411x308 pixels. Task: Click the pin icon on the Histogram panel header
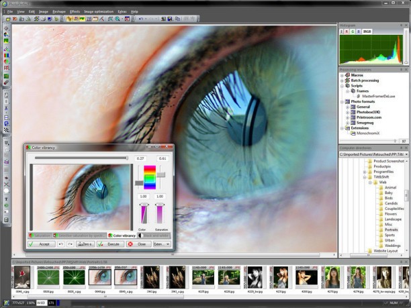click(x=401, y=25)
